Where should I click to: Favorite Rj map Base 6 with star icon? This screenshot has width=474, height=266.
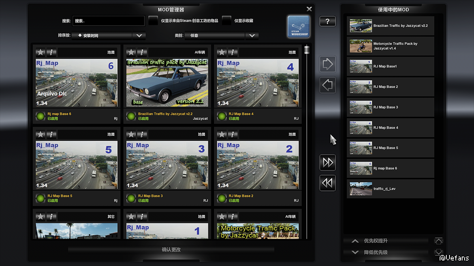click(40, 52)
